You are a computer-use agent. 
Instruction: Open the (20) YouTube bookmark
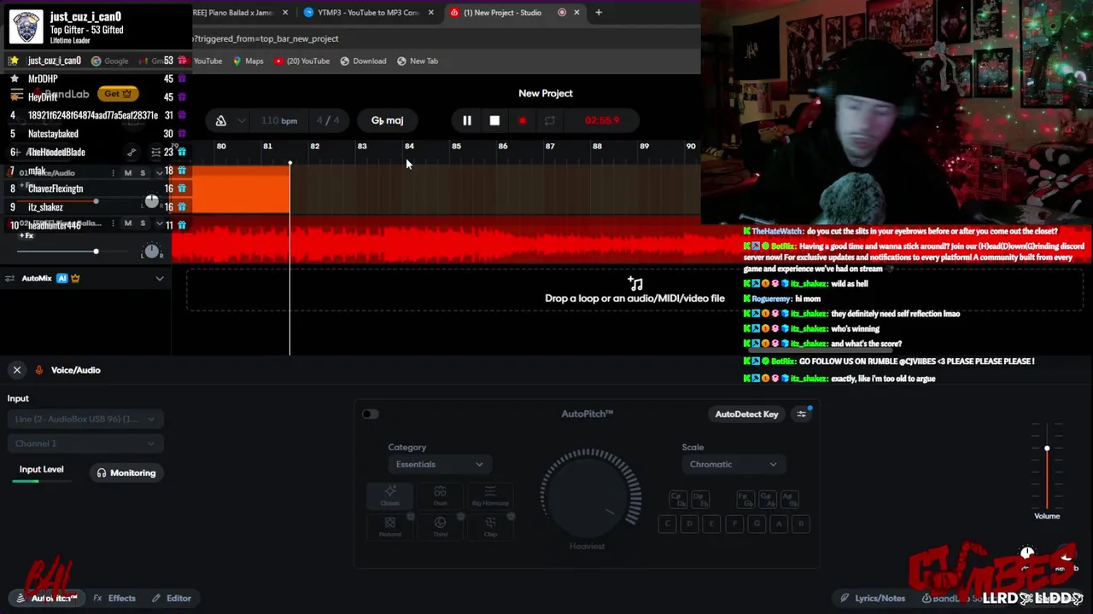tap(301, 61)
